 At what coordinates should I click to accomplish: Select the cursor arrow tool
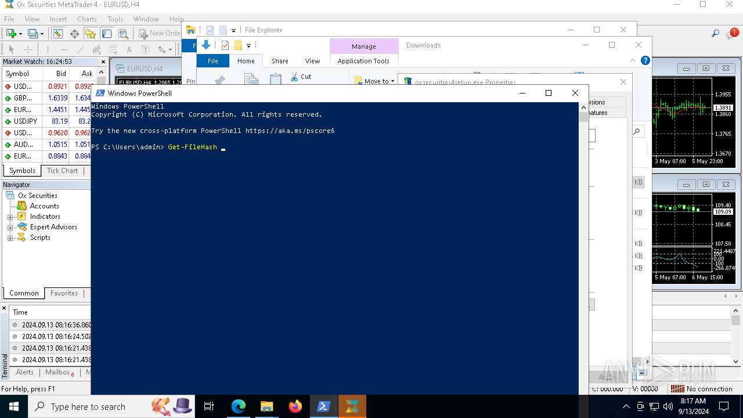11,49
